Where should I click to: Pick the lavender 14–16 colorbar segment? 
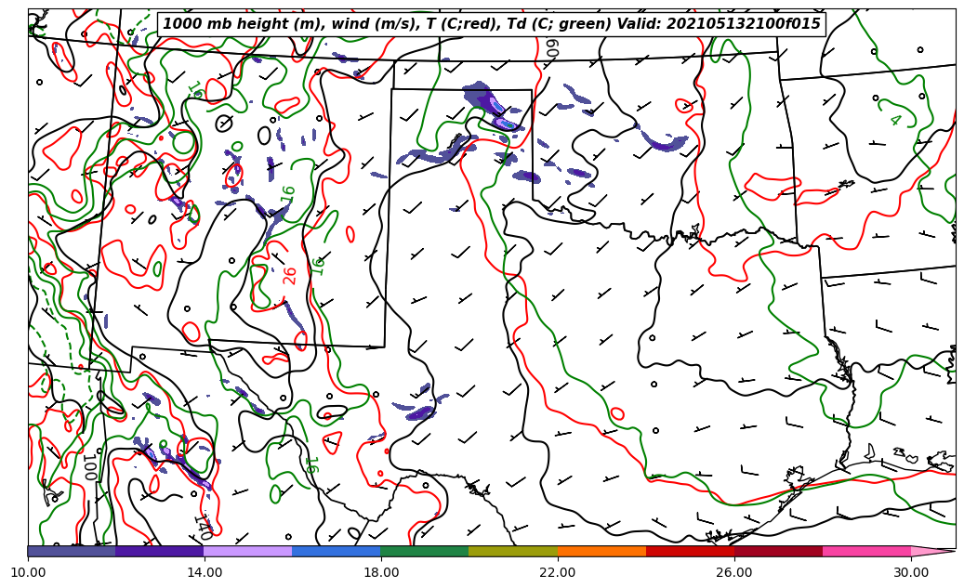point(248,551)
